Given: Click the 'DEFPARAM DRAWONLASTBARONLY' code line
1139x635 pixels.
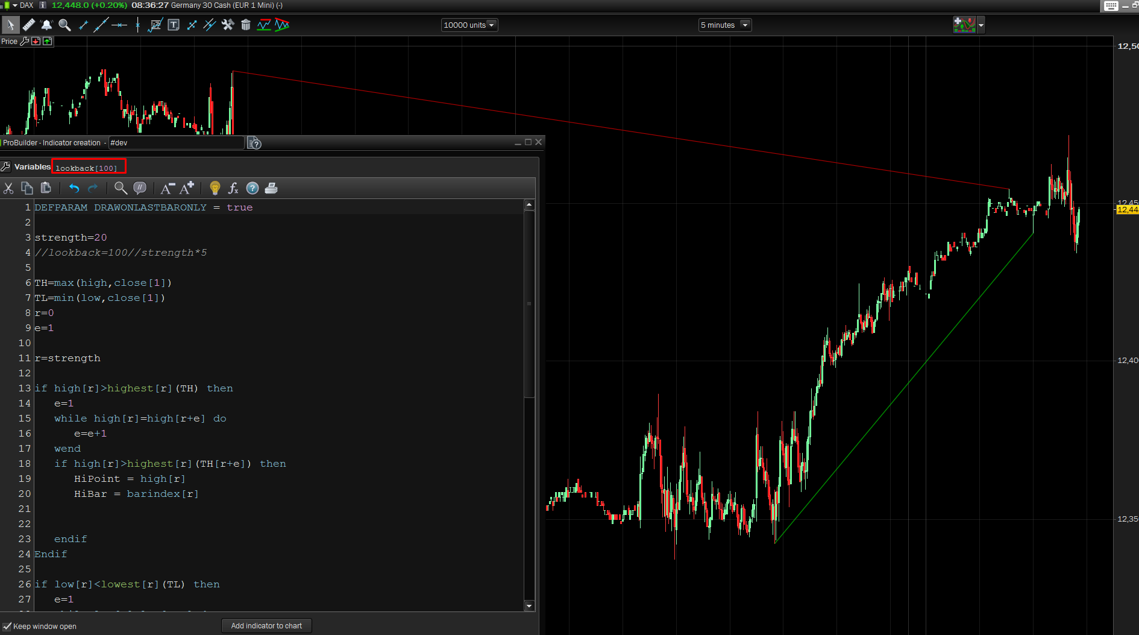Looking at the screenshot, I should click(x=143, y=207).
